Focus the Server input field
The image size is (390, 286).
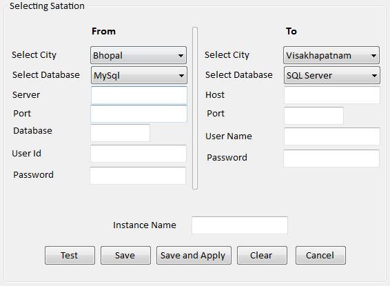[139, 95]
